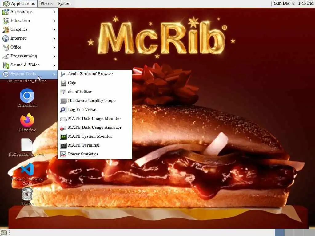Expand the Graphics submenu arrow

pos(54,30)
